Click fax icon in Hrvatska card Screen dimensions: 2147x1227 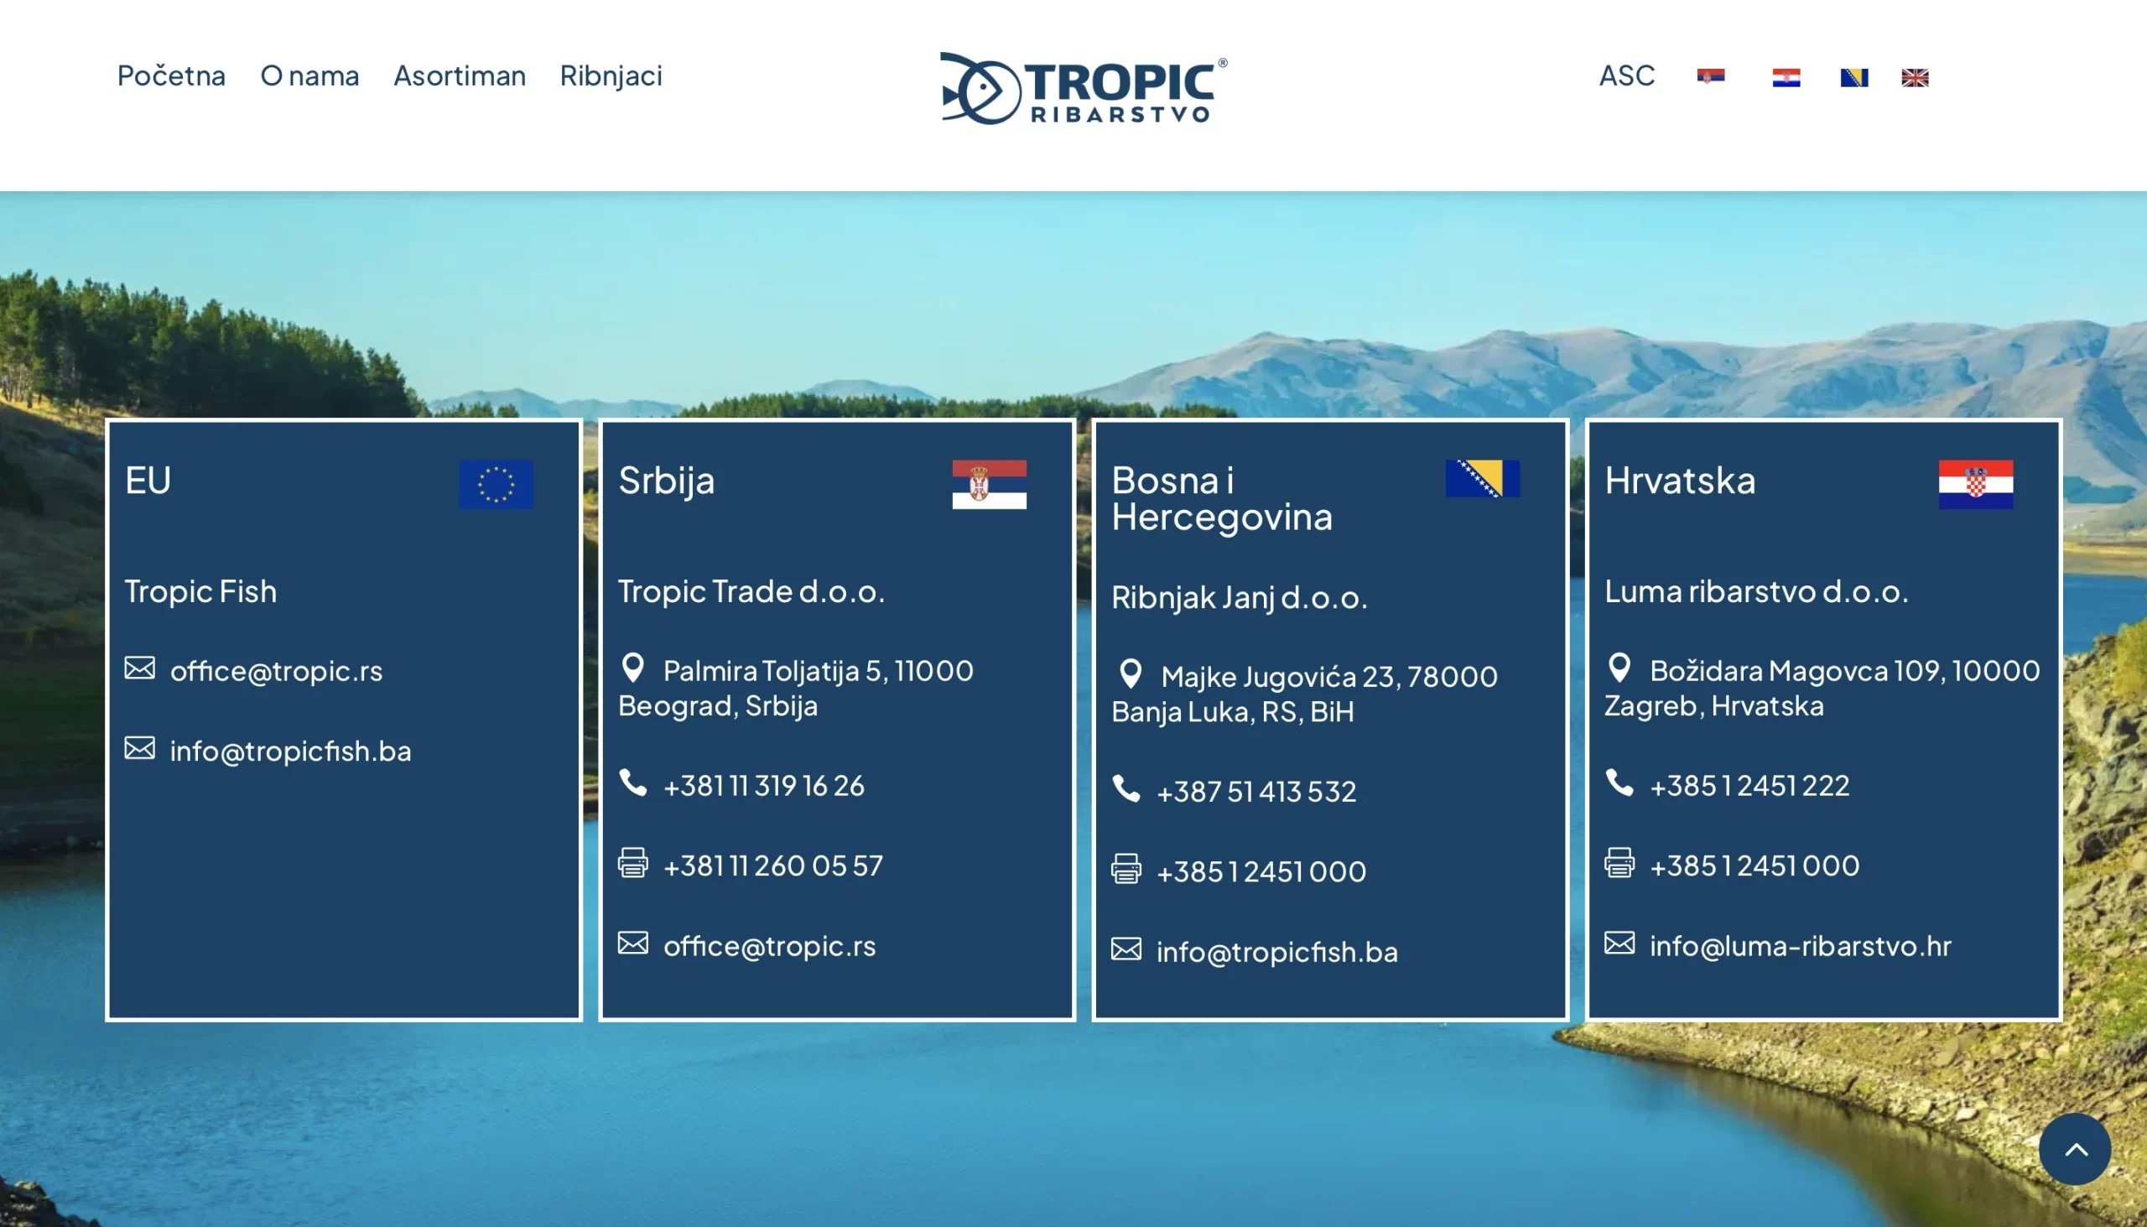pyautogui.click(x=1619, y=863)
